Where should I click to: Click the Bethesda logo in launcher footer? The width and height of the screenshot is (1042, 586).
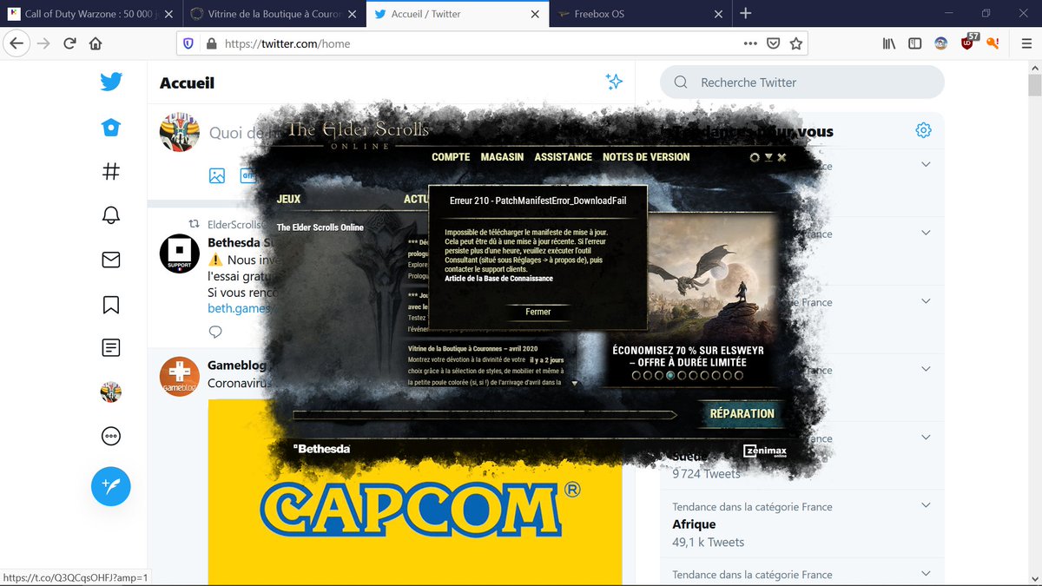pyautogui.click(x=322, y=449)
